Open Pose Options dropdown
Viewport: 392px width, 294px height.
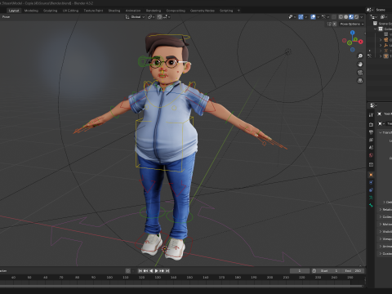[352, 24]
